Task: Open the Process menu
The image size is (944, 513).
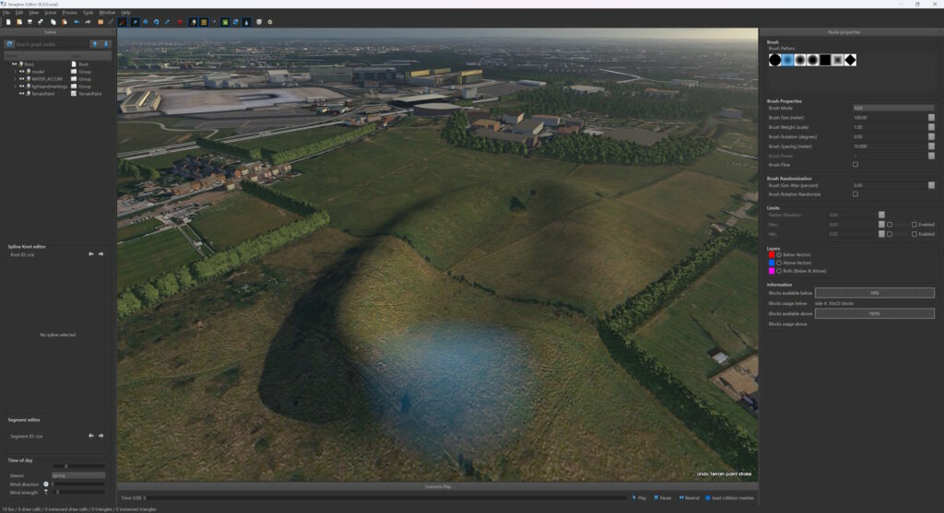Action: [70, 12]
